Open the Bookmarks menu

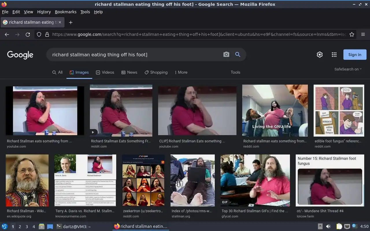(66, 12)
